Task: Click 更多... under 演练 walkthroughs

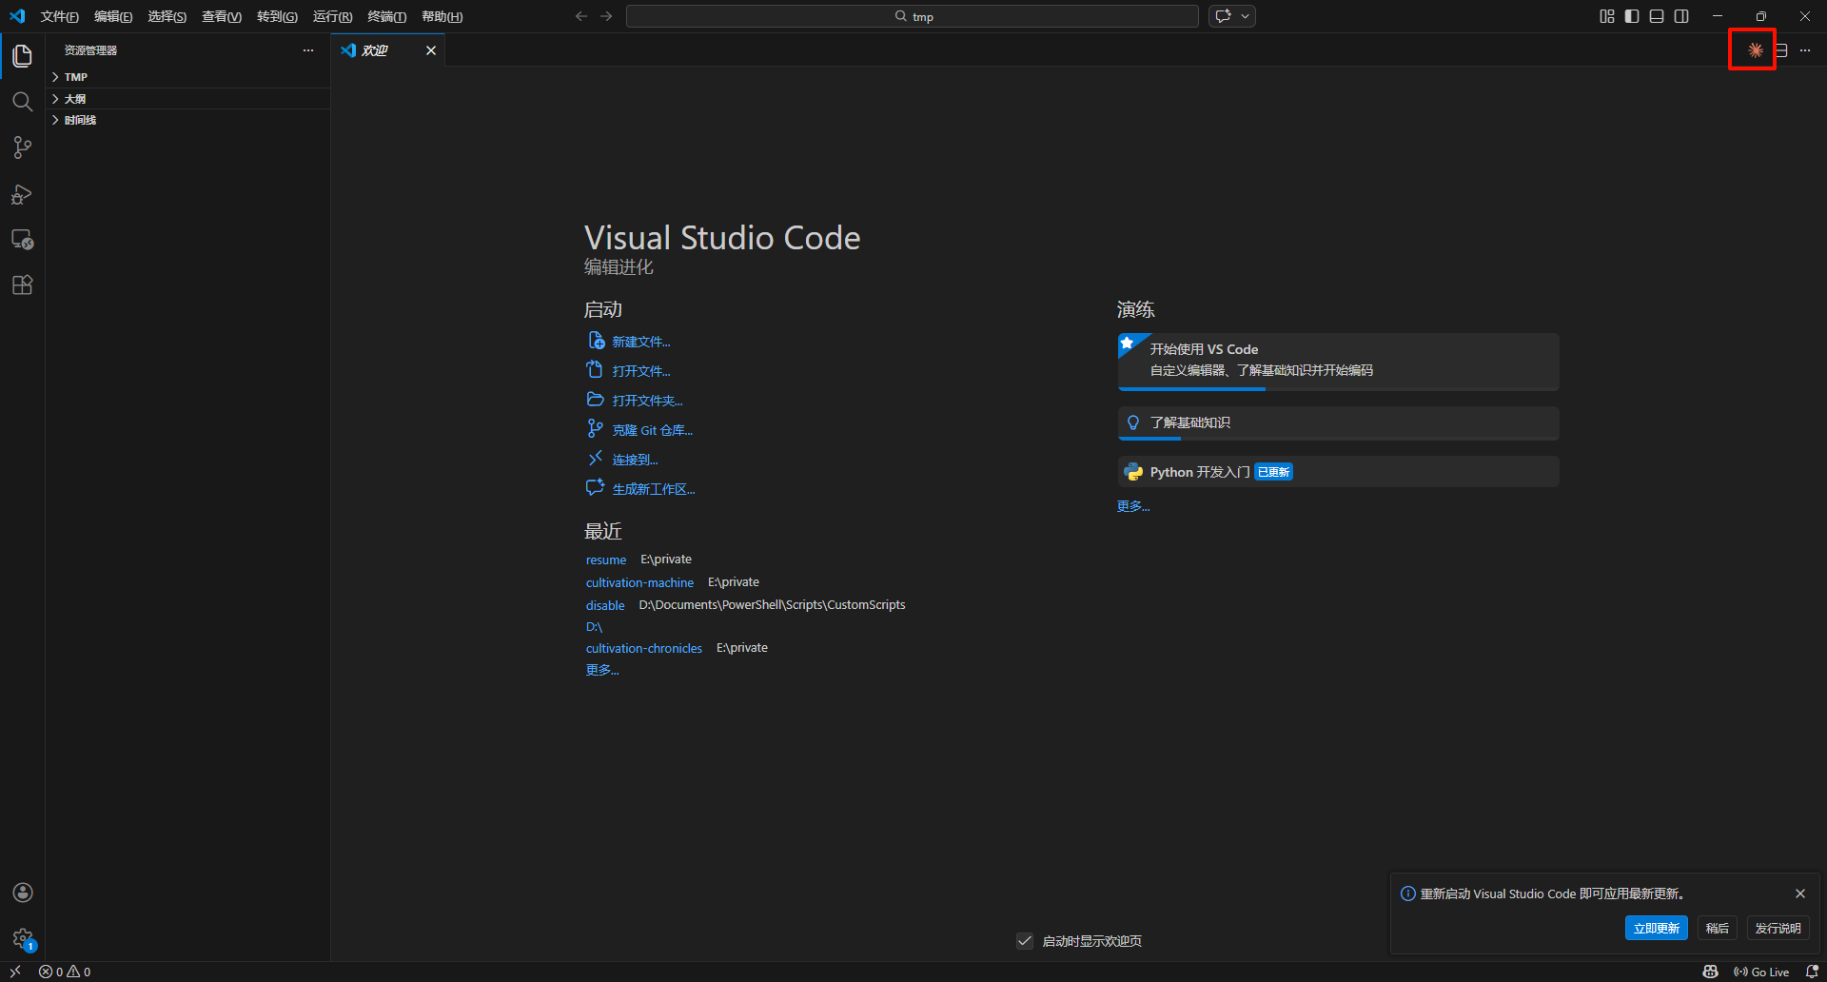Action: click(1133, 506)
